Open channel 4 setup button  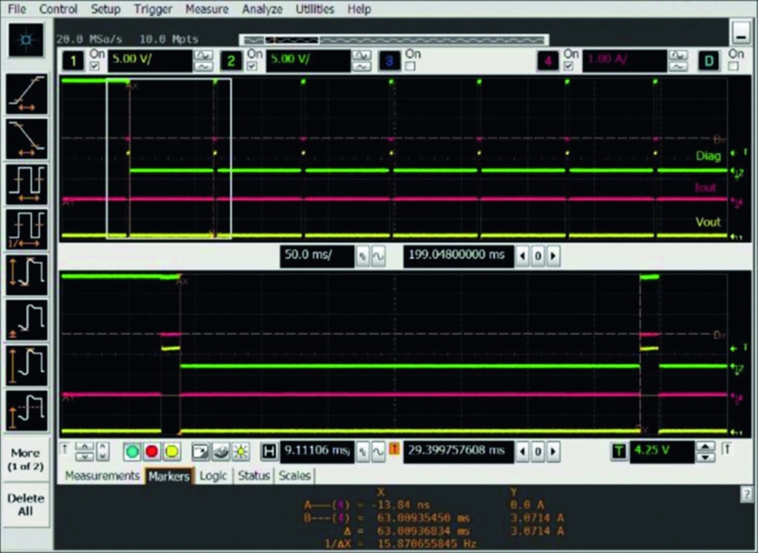548,61
